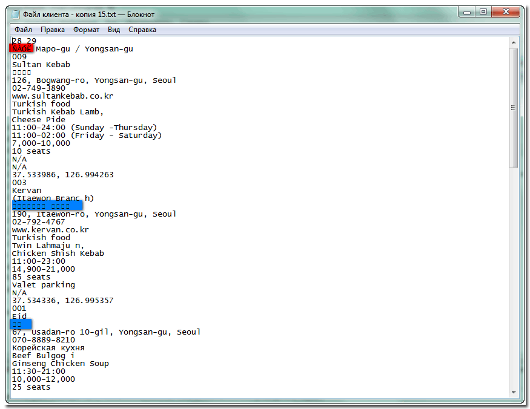Image resolution: width=530 pixels, height=409 pixels.
Task: Click the red highlighted text before Mapo-gu
Action: click(x=22, y=48)
